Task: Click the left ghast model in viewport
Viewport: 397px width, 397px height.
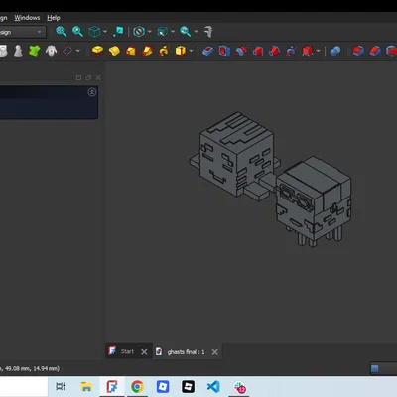Action: pyautogui.click(x=235, y=156)
